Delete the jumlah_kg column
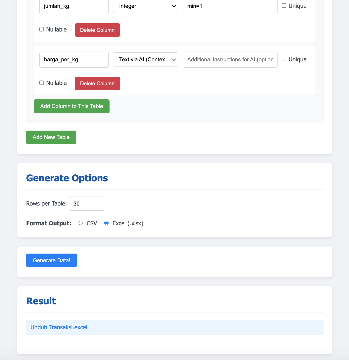 point(97,30)
